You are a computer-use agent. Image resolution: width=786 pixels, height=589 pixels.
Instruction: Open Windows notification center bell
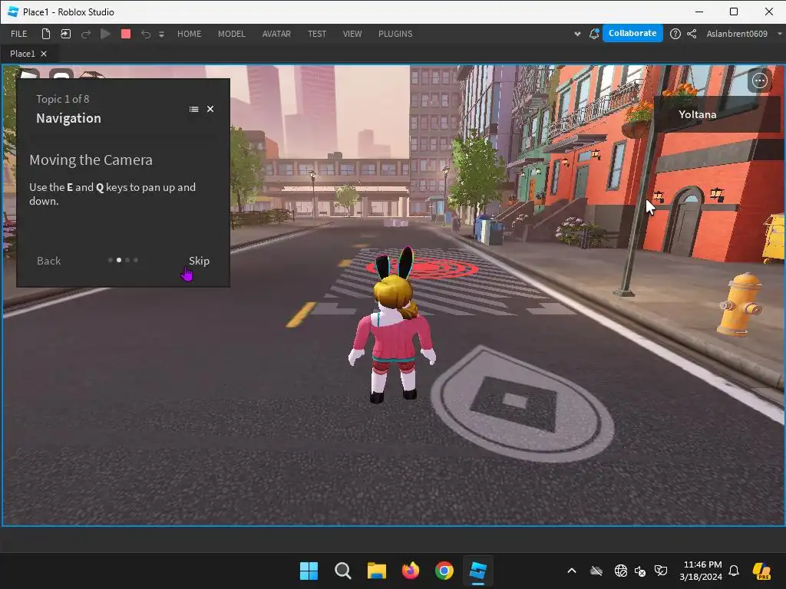pos(734,571)
